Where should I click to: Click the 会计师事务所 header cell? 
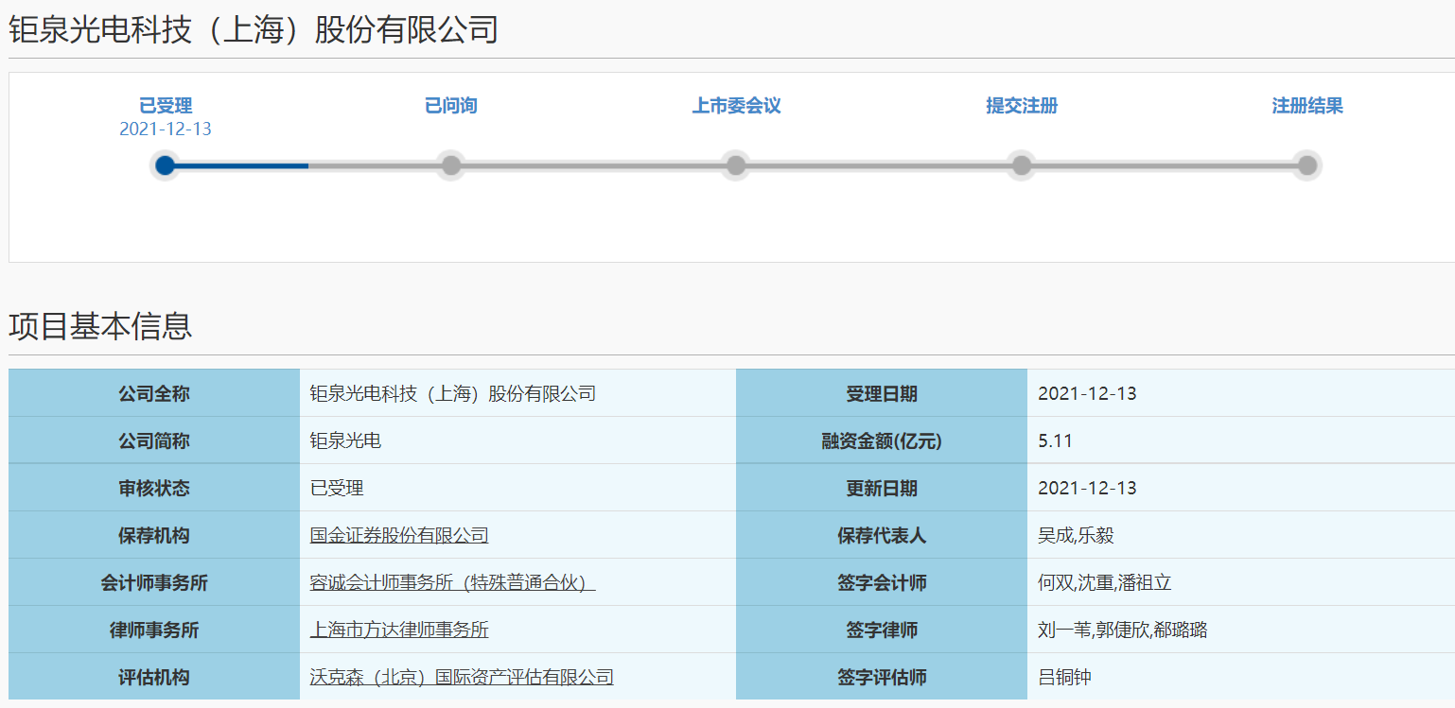[154, 582]
